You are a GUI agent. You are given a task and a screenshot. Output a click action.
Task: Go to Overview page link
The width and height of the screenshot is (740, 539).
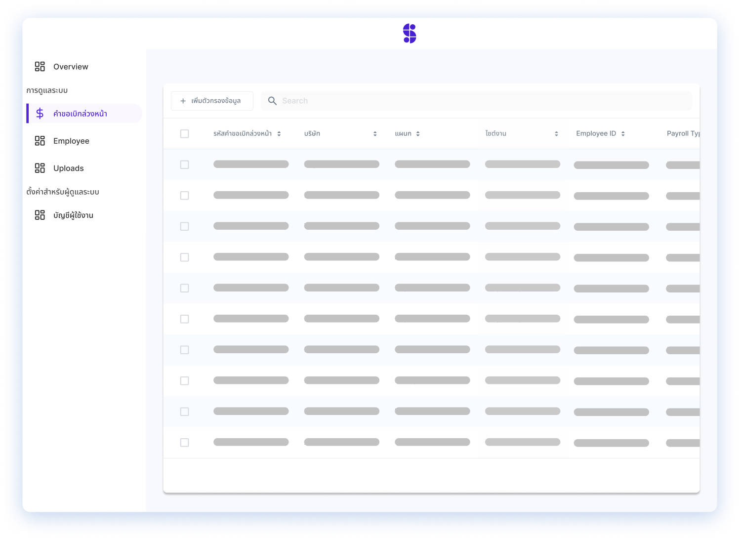pos(71,67)
